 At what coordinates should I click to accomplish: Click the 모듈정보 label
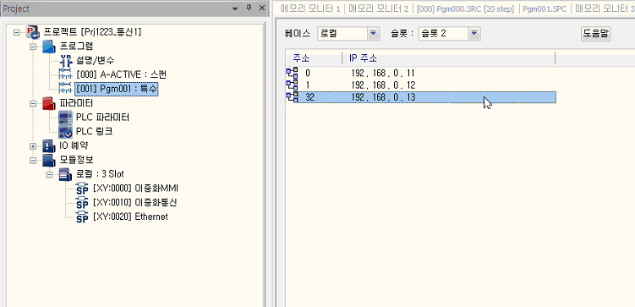76,160
